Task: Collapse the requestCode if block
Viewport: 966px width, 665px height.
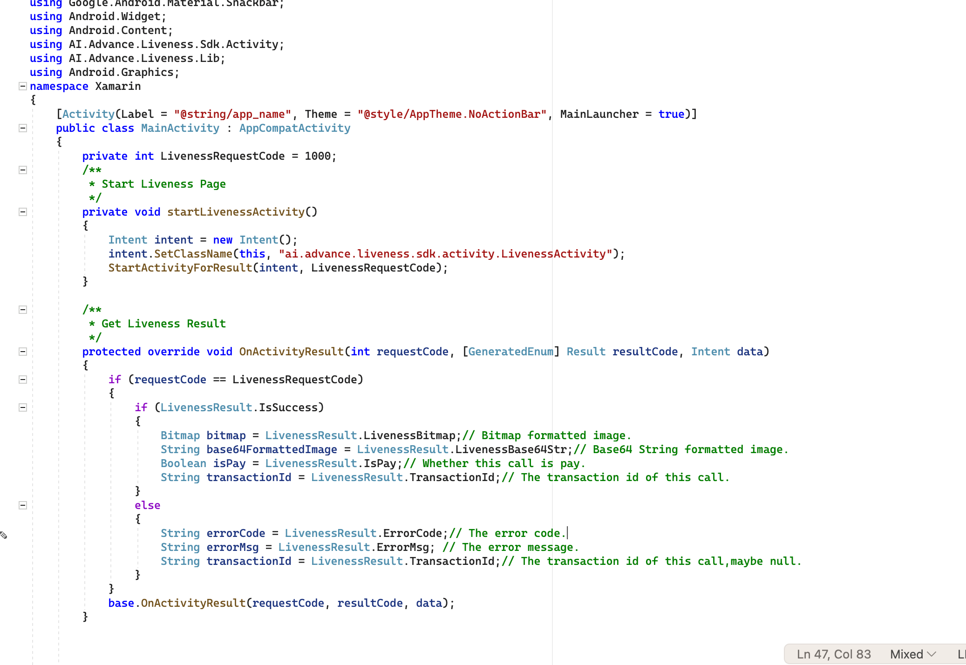Action: pyautogui.click(x=22, y=380)
